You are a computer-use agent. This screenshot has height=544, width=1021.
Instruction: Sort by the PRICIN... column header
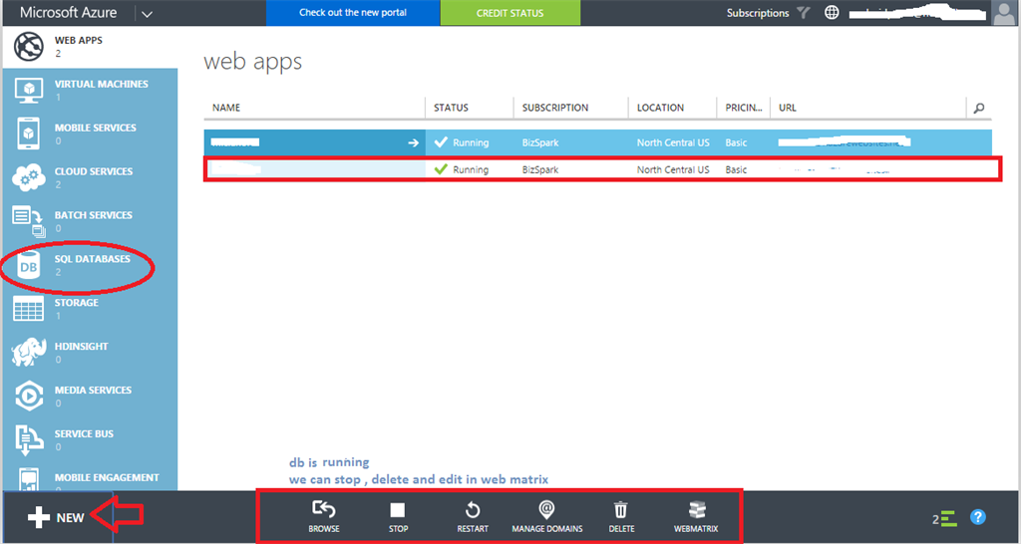(744, 108)
